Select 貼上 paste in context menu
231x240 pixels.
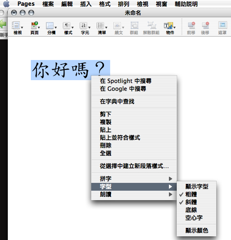point(134,129)
